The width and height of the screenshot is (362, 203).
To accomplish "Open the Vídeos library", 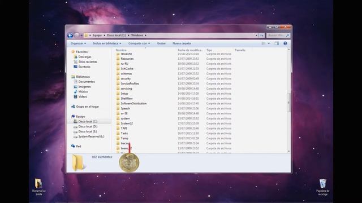I will point(83,96).
